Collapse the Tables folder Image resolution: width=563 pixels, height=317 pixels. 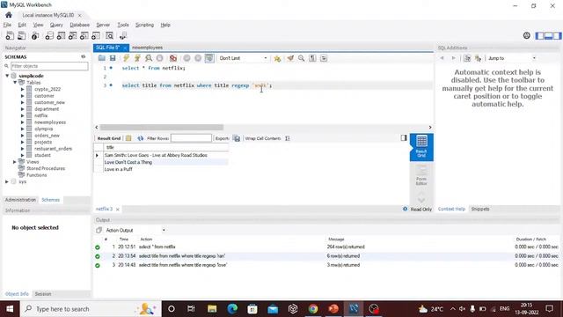15,82
